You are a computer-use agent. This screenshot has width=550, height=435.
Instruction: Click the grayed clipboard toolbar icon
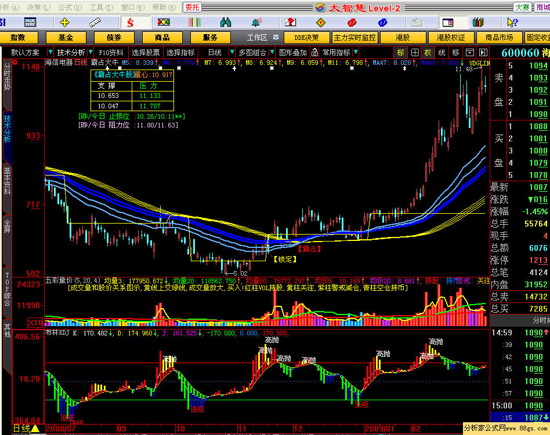417,23
